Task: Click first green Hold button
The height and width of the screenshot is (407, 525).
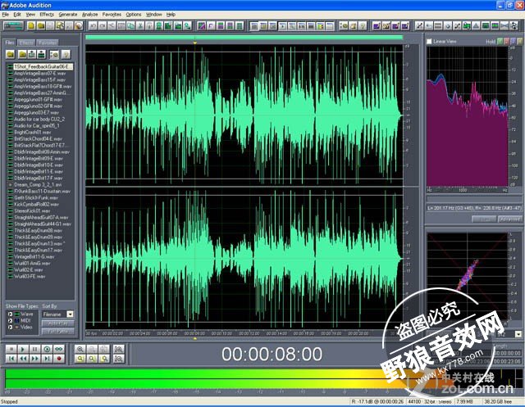Action: coord(500,42)
